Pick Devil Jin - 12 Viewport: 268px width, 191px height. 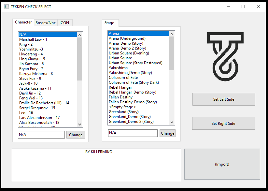[48, 93]
